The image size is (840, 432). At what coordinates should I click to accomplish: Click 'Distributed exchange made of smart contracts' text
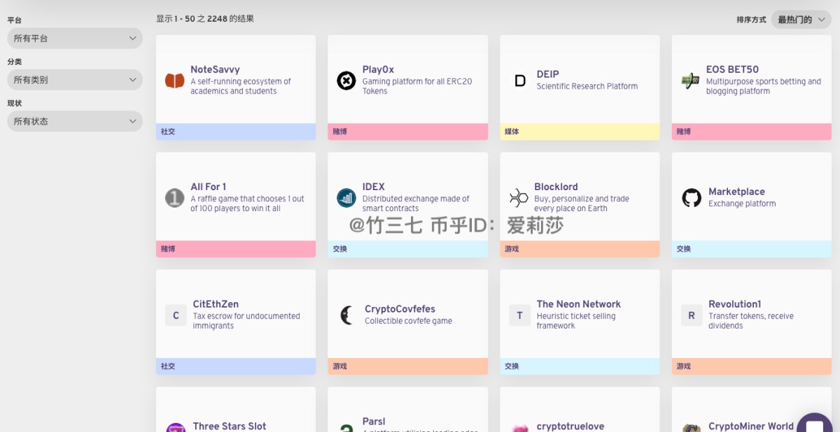pos(416,204)
